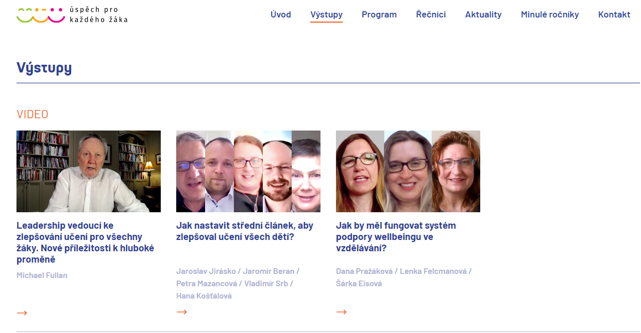Open Michael Fullan video thumbnail
This screenshot has height=333, width=641.
coord(89,171)
